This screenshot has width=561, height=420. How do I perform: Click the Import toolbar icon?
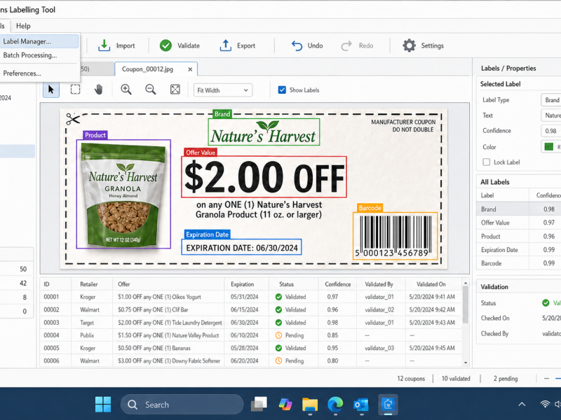(x=104, y=45)
